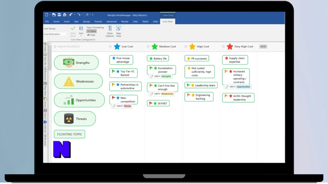Screen dimensions: 328x184
Task: Select the First mover advantage card
Action: (121, 60)
